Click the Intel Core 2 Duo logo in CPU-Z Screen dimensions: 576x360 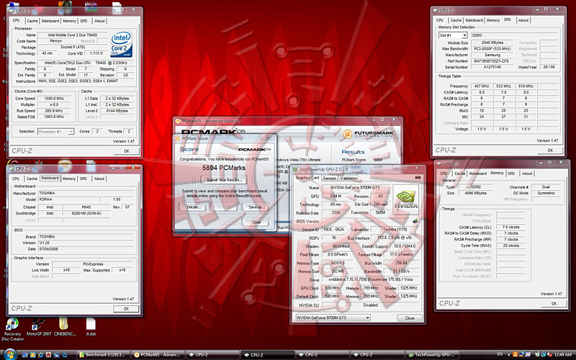121,44
